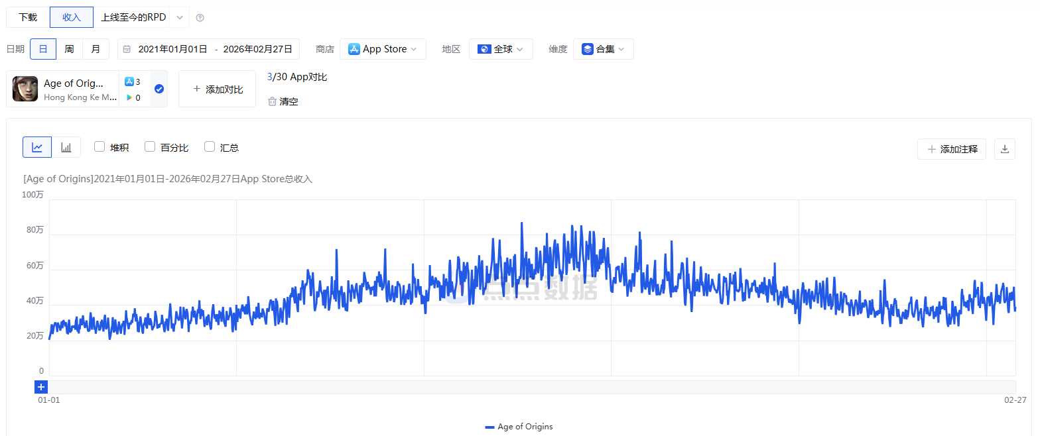Toggle the Age of Origins legend entry

pyautogui.click(x=519, y=427)
